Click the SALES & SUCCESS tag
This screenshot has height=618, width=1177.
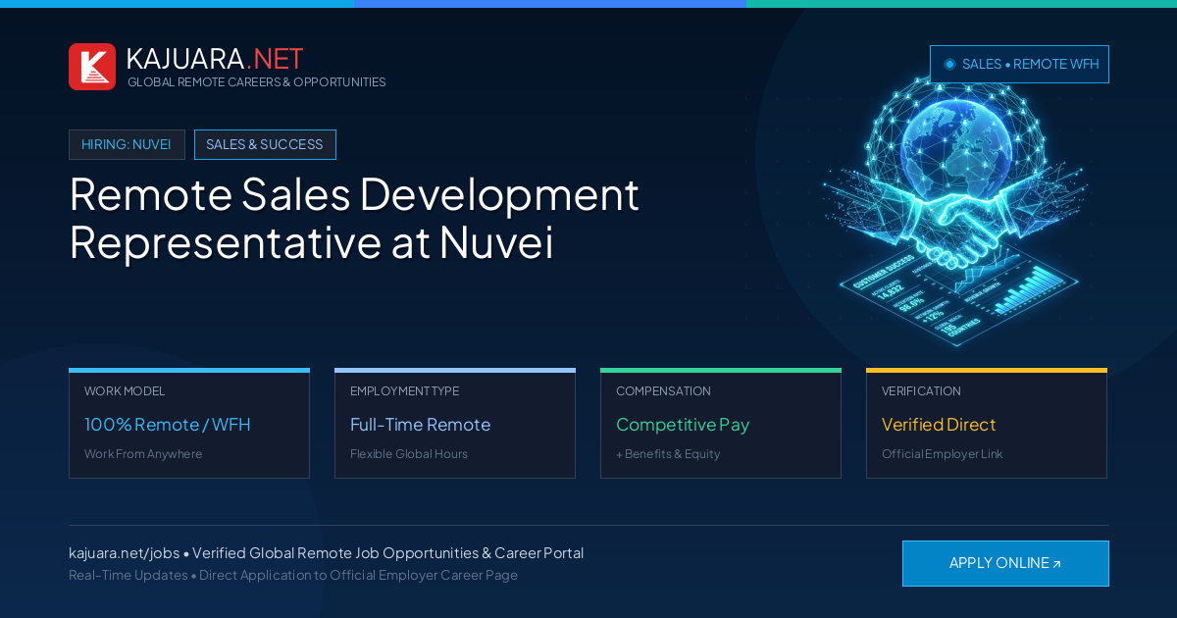[x=265, y=144]
